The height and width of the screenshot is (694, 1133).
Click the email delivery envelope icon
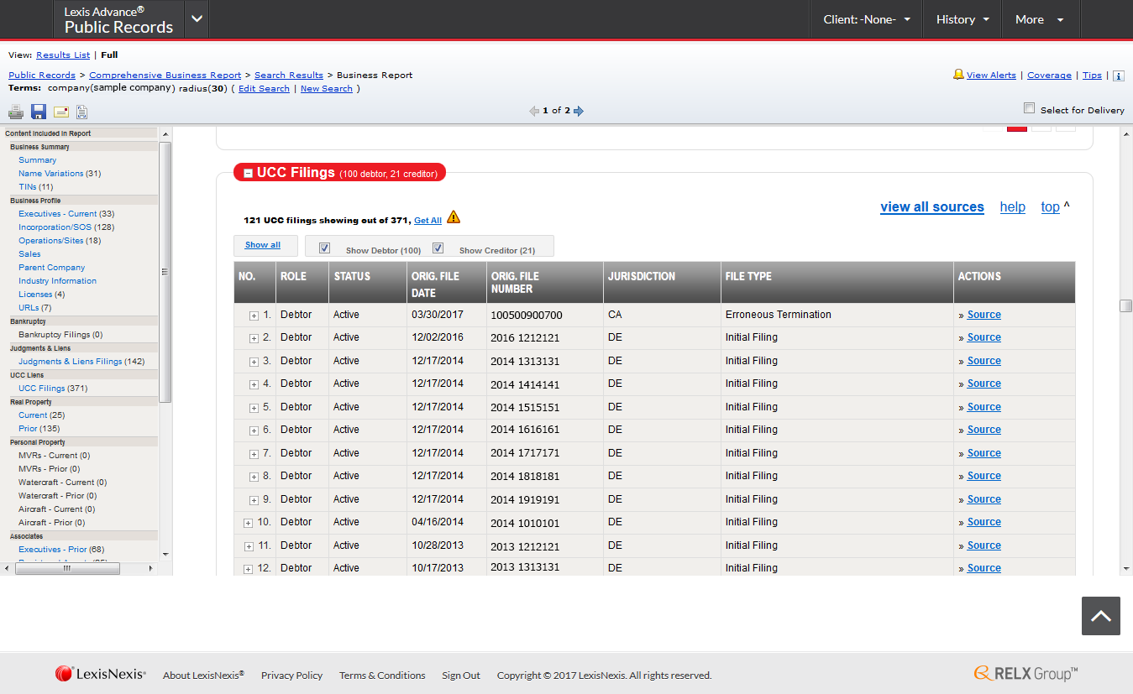pos(61,112)
